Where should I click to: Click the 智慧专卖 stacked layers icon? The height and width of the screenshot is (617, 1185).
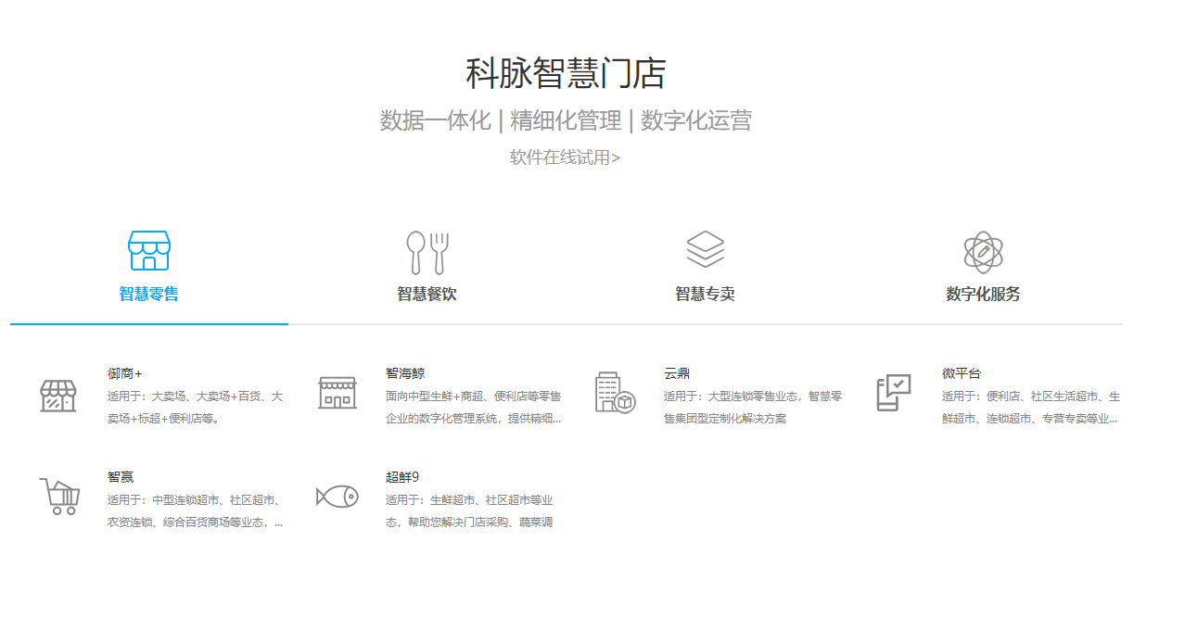(x=706, y=250)
